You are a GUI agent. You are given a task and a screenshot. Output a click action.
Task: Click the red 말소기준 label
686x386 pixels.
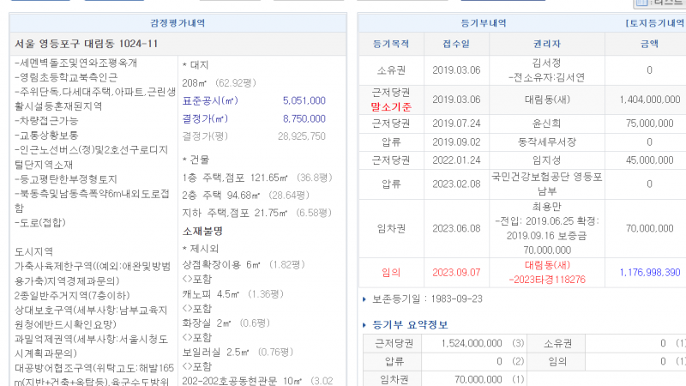coord(391,107)
